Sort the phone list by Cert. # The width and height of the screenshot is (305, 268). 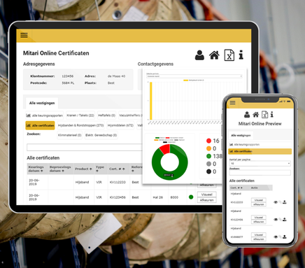click(236, 188)
